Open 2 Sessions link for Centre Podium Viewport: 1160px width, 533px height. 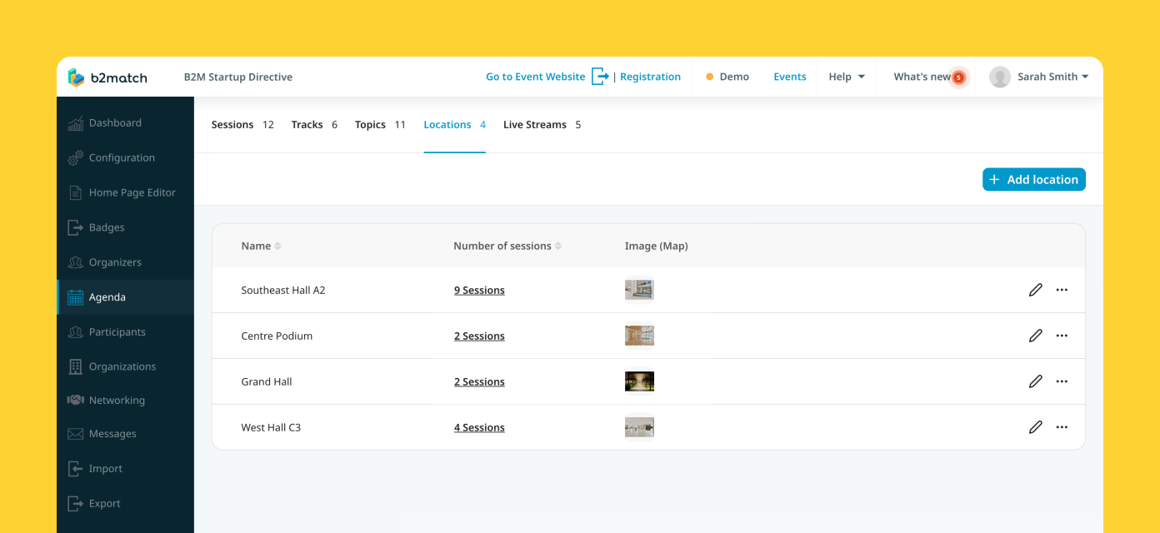pyautogui.click(x=479, y=336)
